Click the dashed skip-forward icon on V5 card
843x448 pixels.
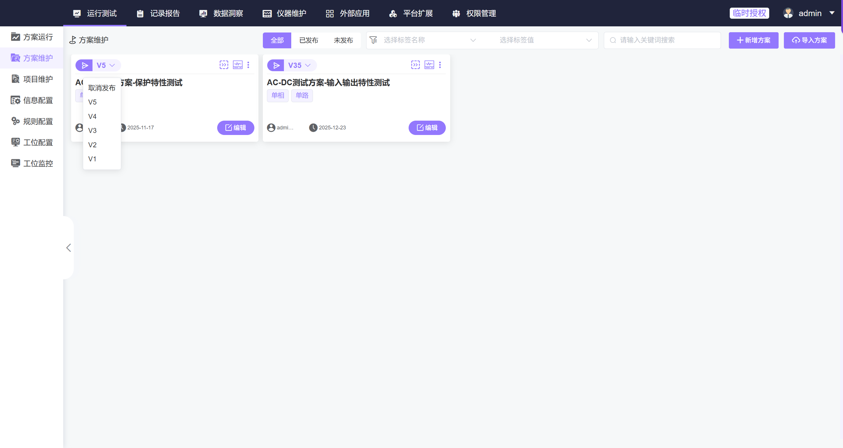(x=224, y=64)
